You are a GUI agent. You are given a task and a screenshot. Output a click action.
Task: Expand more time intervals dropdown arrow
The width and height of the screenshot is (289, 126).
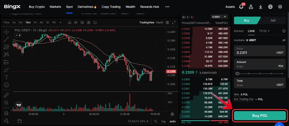60,22
